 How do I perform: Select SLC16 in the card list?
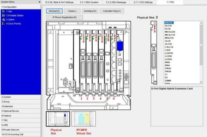168,44
